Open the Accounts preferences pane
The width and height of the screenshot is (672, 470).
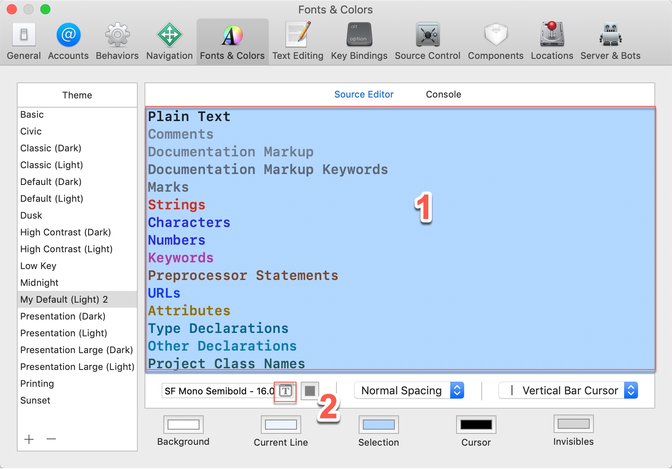68,42
